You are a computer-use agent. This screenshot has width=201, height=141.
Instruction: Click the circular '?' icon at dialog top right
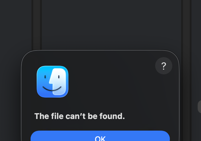pyautogui.click(x=163, y=66)
